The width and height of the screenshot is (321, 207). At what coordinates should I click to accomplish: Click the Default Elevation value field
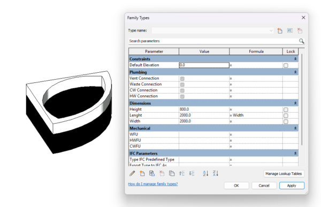204,65
